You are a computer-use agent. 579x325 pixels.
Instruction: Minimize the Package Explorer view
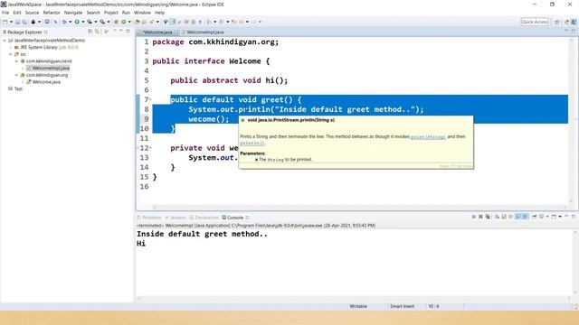pos(120,31)
